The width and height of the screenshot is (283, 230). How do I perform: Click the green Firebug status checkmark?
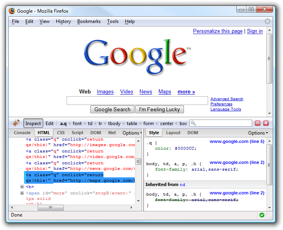262,215
